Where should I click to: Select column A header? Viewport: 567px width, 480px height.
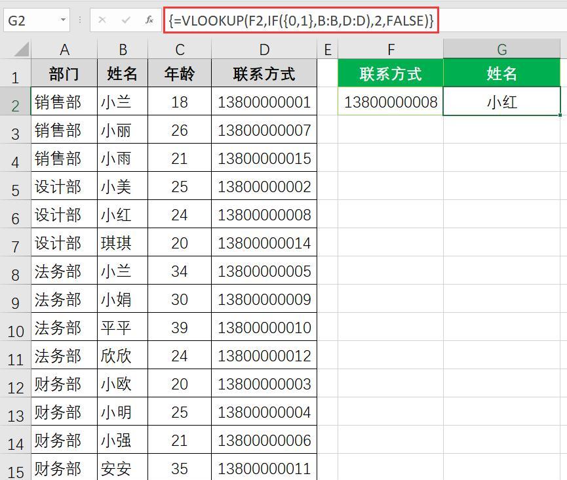[x=64, y=50]
